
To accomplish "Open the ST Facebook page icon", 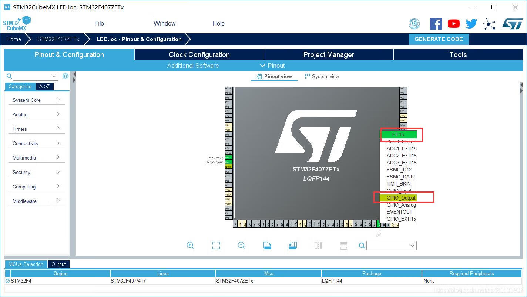I will (x=436, y=24).
